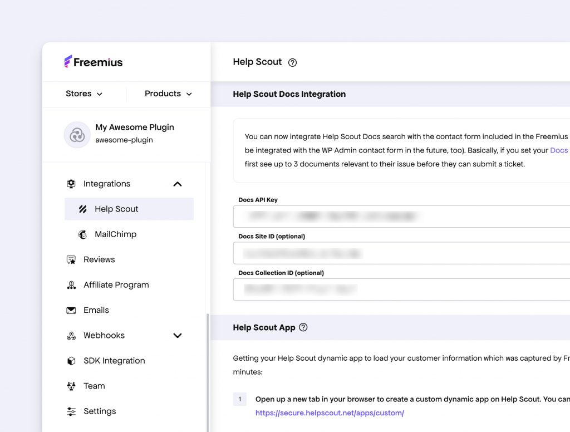Focus the Docs API Key field

(401, 217)
